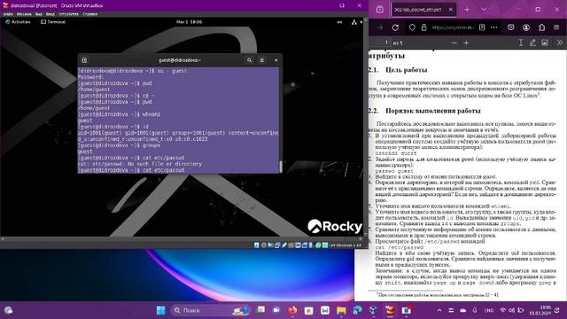Click the terminal window scrollbar
This screenshot has width=567, height=319.
click(281, 167)
